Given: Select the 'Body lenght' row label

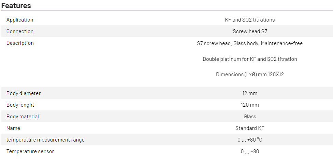Looking at the screenshot, I should pyautogui.click(x=20, y=105).
